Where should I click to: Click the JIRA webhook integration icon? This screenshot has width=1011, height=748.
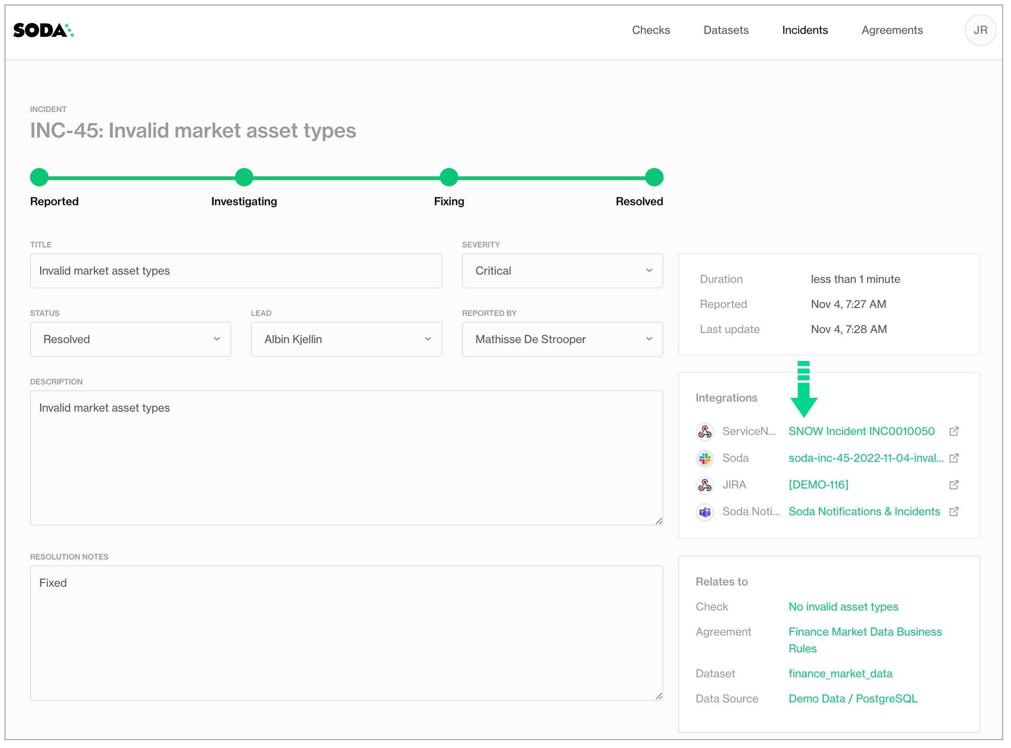pos(705,485)
